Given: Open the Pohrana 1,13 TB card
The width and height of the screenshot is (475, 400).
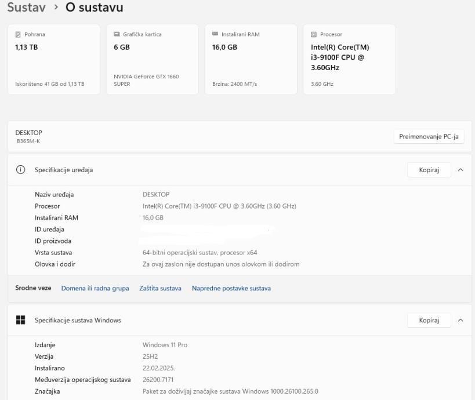Looking at the screenshot, I should [54, 59].
